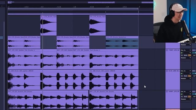This screenshot has height=110, width=196.
Task: Open input channel 1 dropdown on track 9
Action: (186, 94)
